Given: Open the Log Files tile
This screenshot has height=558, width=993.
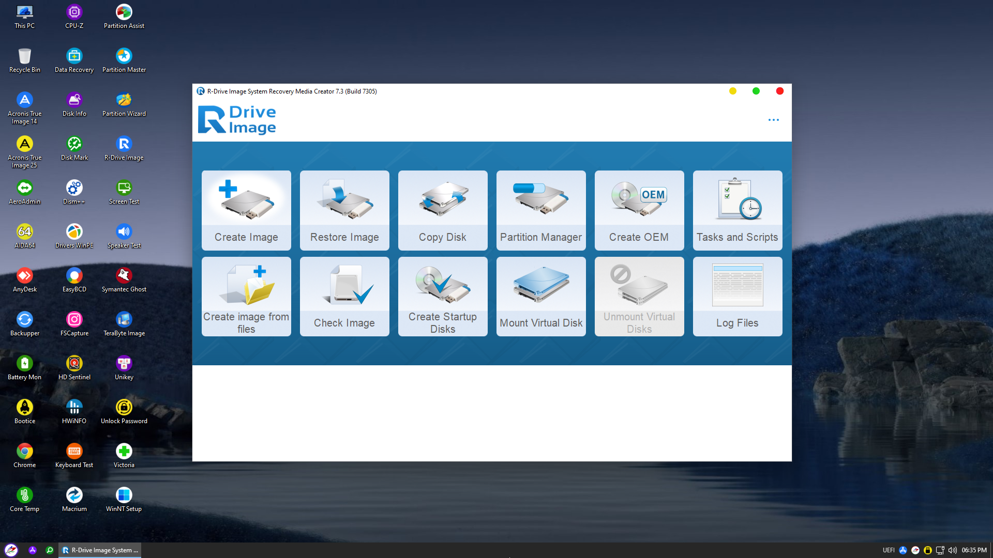Looking at the screenshot, I should [x=738, y=297].
